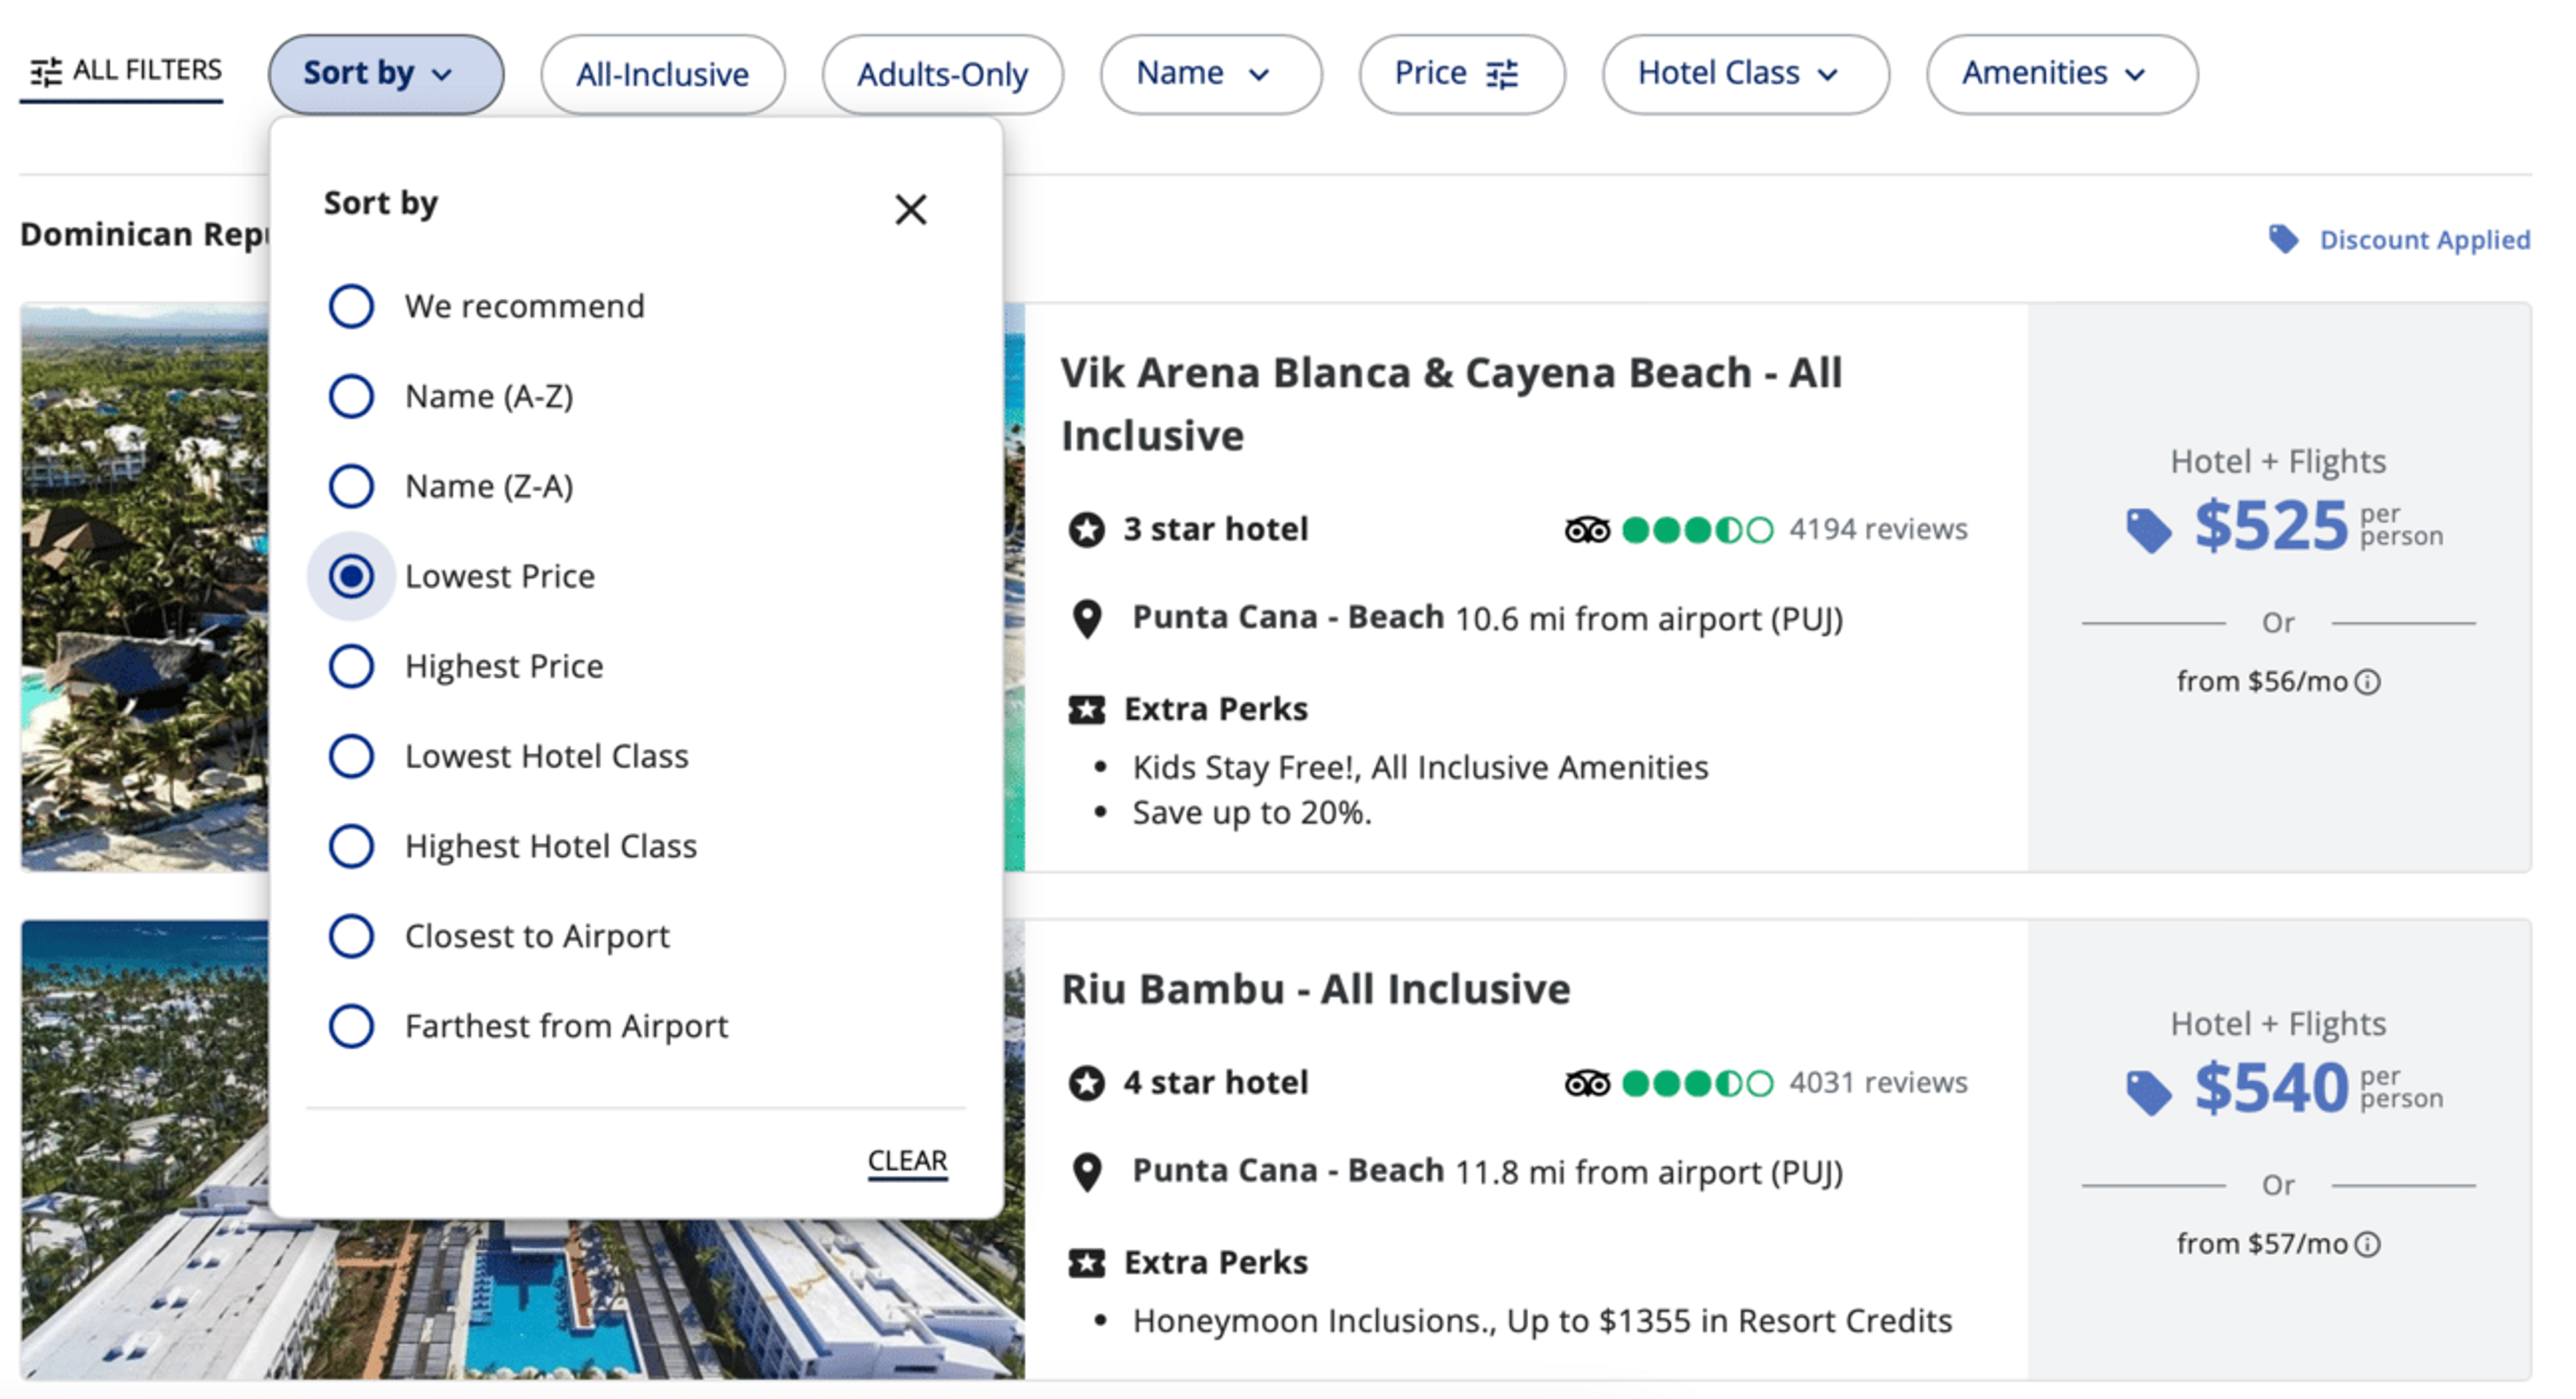The height and width of the screenshot is (1399, 2576).
Task: Click the green rating circles for Riu Bambu
Action: (1697, 1083)
